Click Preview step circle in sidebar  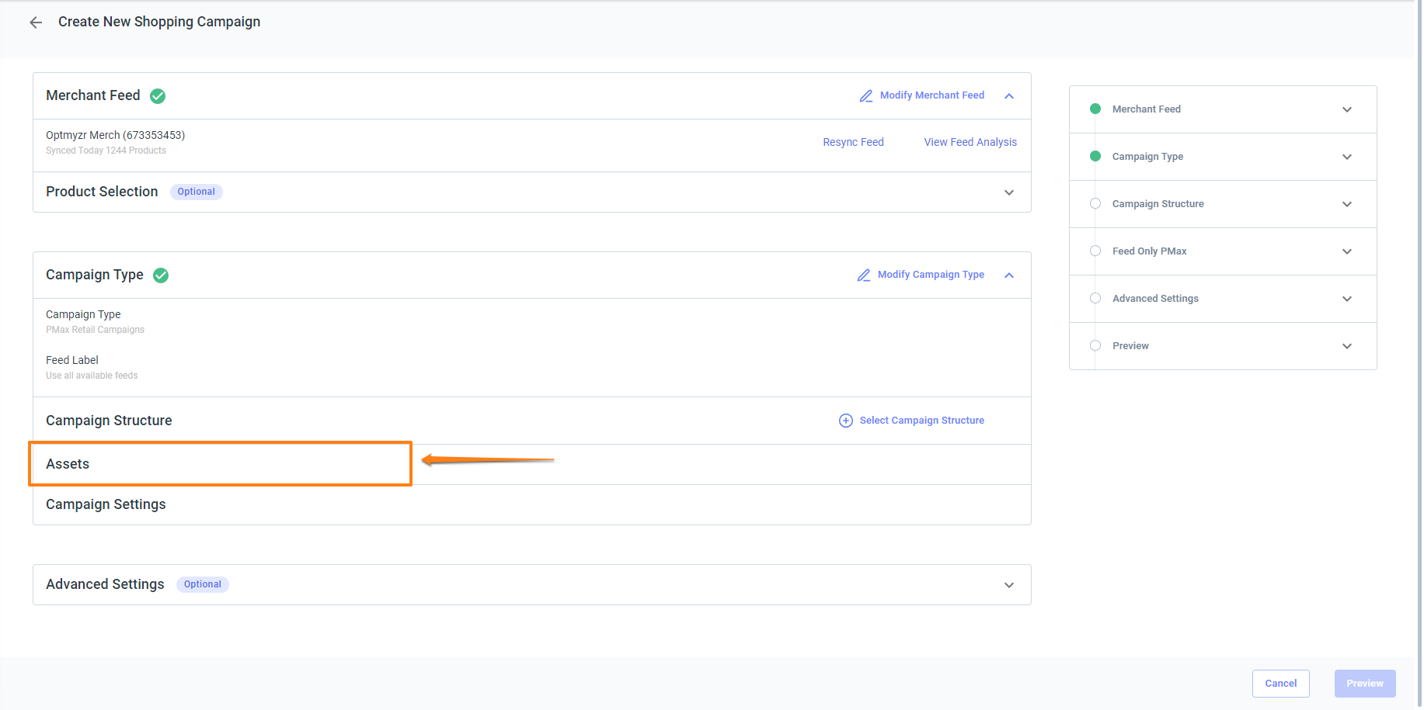[x=1095, y=345]
